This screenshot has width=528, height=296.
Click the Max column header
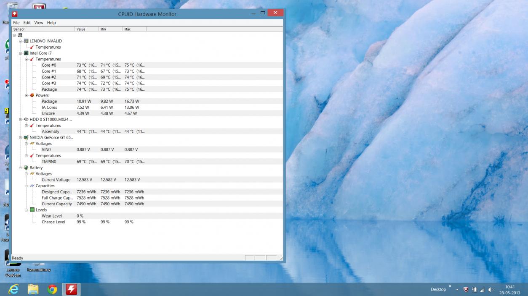click(x=134, y=29)
